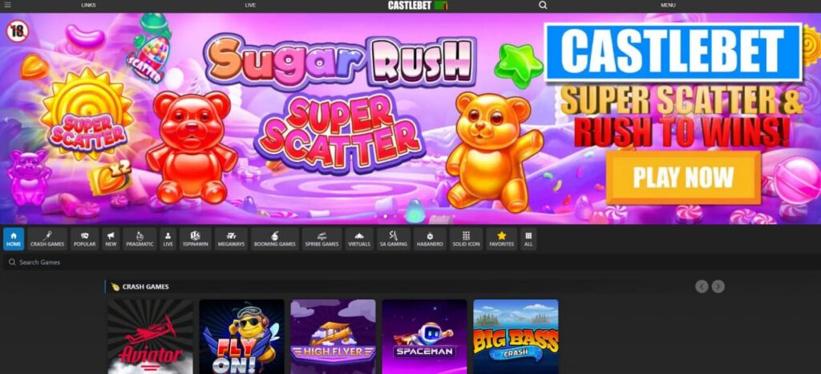The height and width of the screenshot is (374, 821).
Task: Open the Pragmatic games category
Action: pyautogui.click(x=140, y=239)
